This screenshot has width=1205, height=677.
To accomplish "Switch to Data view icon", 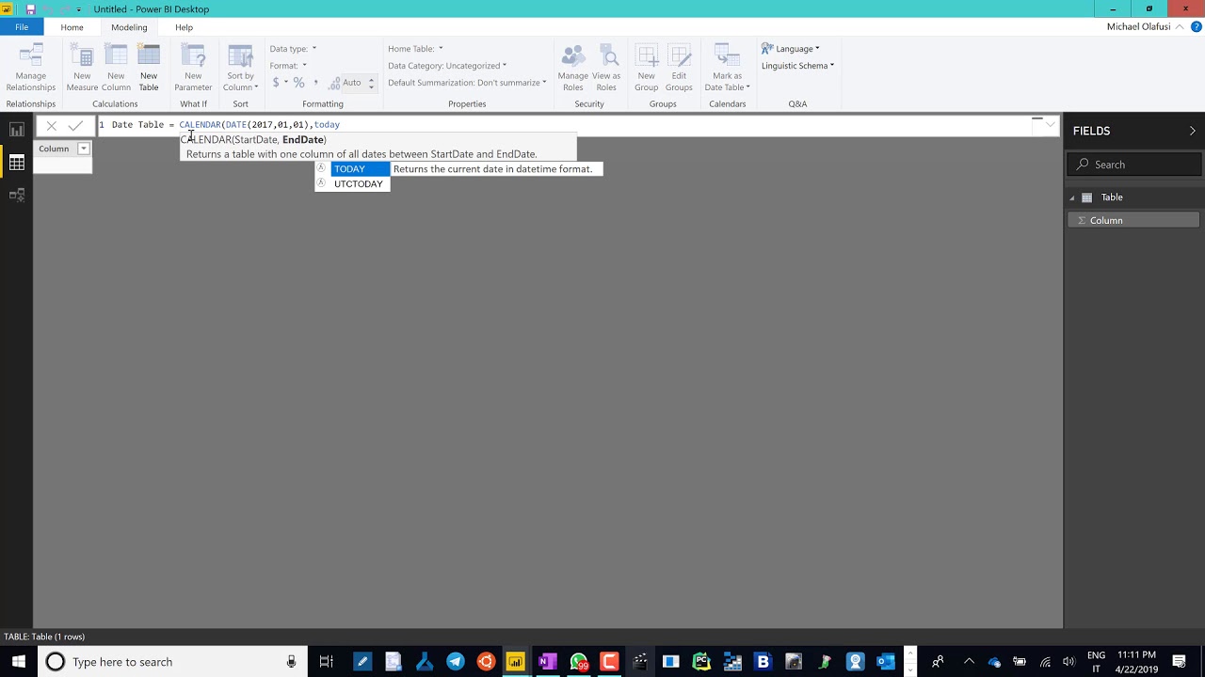I will pos(16,163).
